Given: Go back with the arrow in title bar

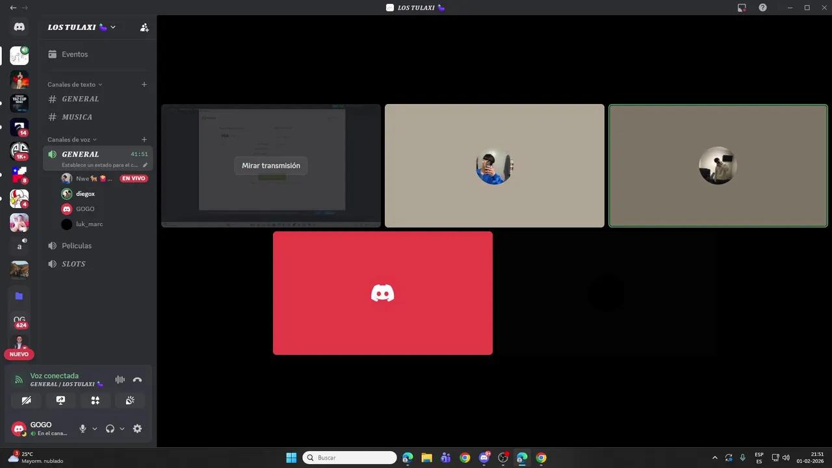Looking at the screenshot, I should coord(13,8).
